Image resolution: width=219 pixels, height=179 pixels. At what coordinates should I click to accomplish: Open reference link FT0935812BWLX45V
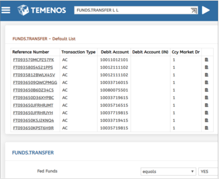[34, 75]
